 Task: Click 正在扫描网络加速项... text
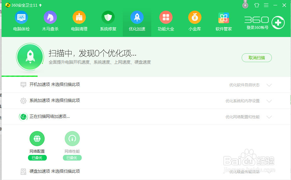click(50, 116)
